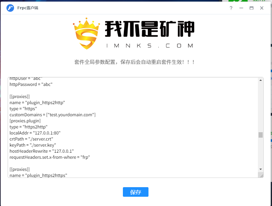Image resolution: width=272 pixels, height=206 pixels.
Task: Place cursor in hostHeaderRewrite line
Action: (x=42, y=151)
